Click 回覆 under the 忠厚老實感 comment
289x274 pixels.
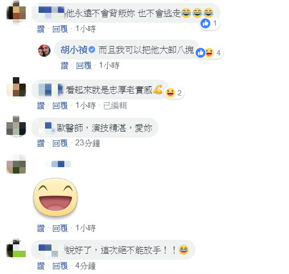[x=60, y=105]
